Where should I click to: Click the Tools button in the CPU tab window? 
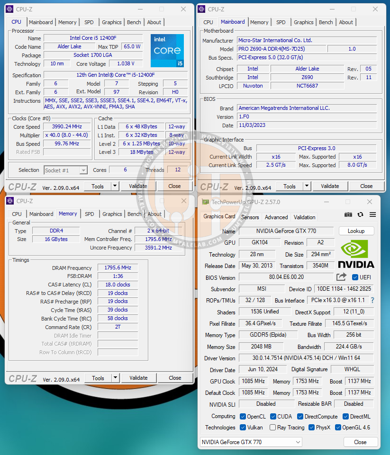point(98,186)
